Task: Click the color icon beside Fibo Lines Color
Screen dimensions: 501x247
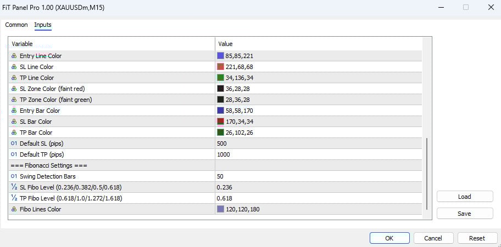Action: [x=14, y=209]
